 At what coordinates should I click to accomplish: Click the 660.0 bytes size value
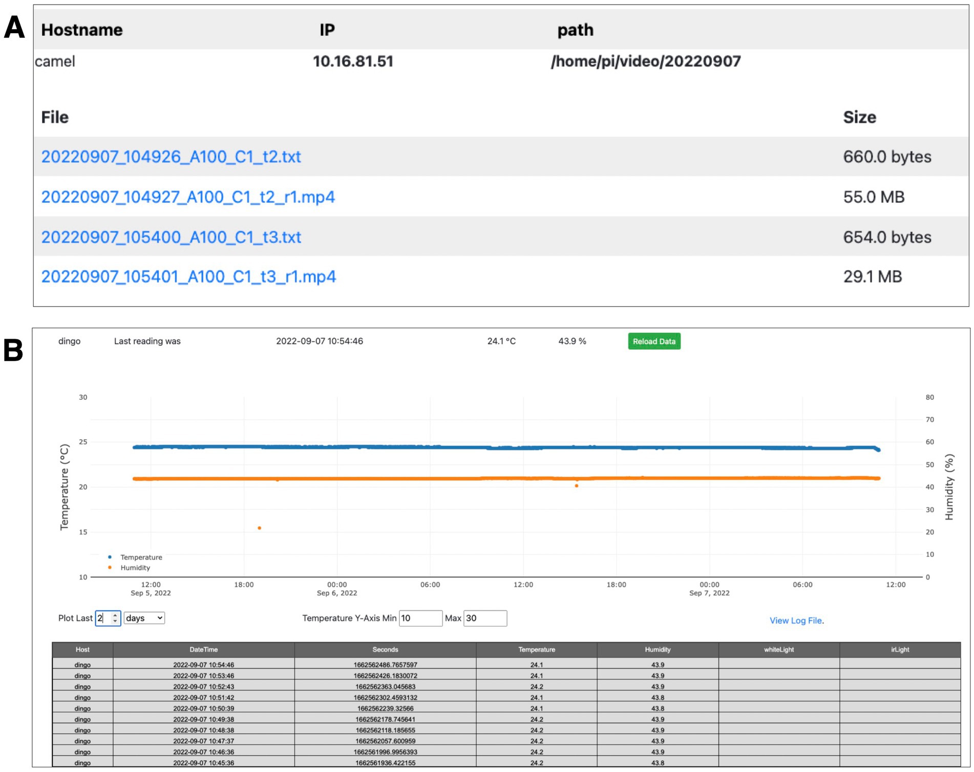(887, 157)
